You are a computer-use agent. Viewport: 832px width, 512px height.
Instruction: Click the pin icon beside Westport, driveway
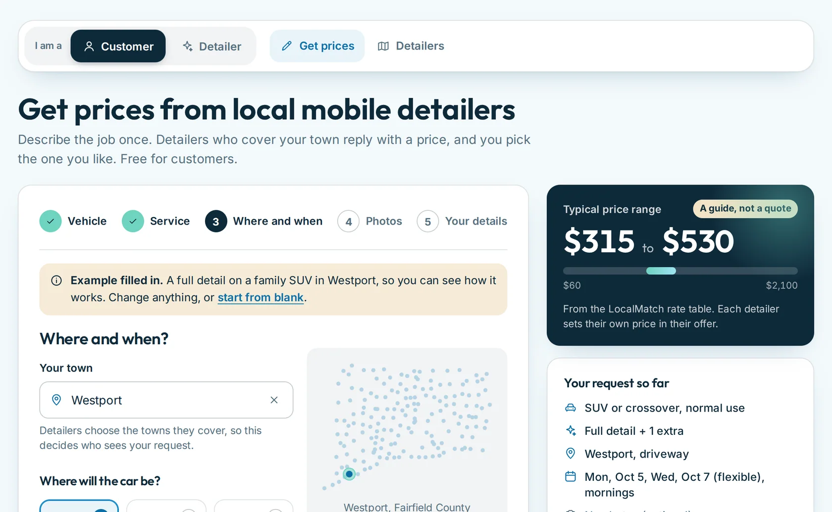[x=571, y=453]
